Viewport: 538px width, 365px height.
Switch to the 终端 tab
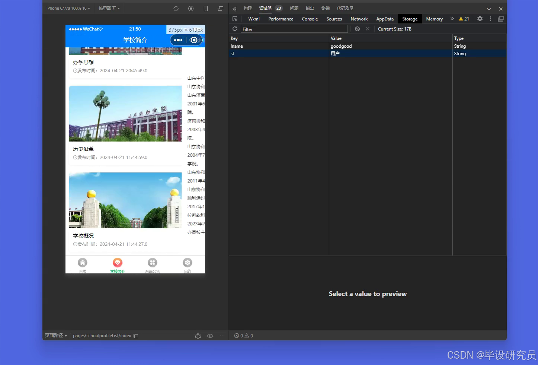pos(326,8)
